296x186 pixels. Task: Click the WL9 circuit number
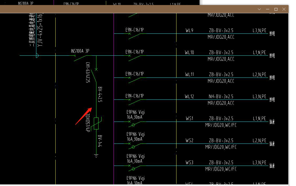tap(189, 31)
